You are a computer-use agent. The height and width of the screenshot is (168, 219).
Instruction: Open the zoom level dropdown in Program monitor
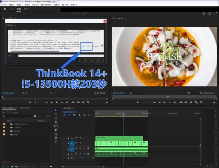point(134,93)
